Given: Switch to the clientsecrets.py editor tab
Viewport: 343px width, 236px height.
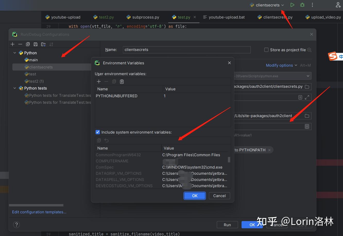Looking at the screenshot, I should coord(275,17).
